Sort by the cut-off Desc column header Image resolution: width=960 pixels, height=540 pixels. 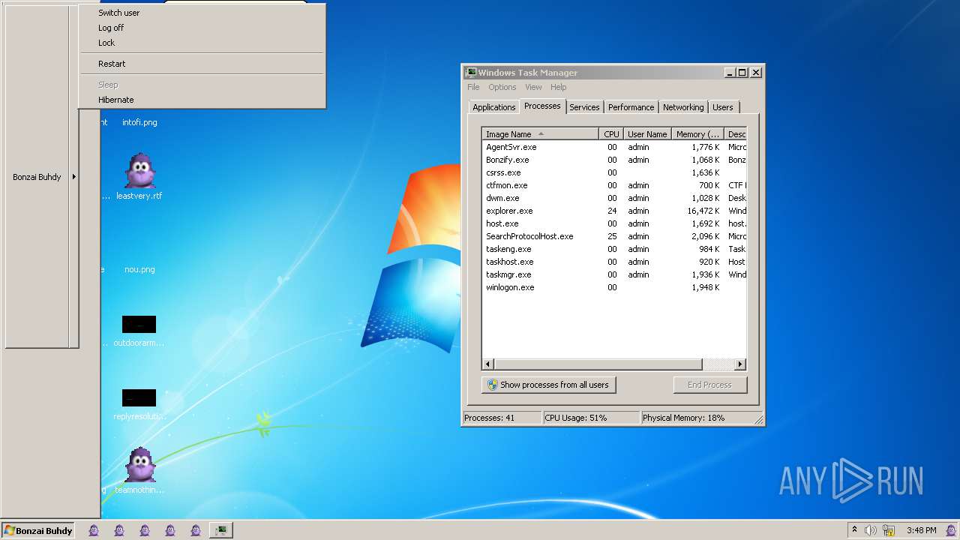click(735, 134)
